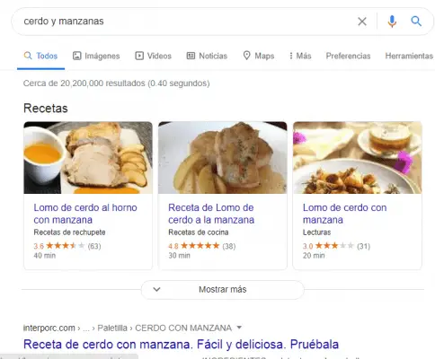Open the Noticias tab
The height and width of the screenshot is (359, 435).
pyautogui.click(x=207, y=56)
